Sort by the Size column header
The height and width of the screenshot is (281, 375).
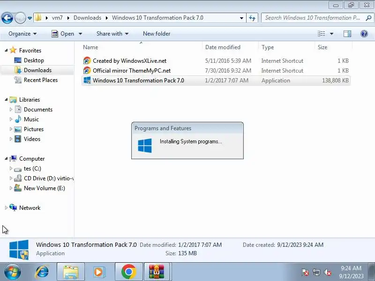(334, 47)
